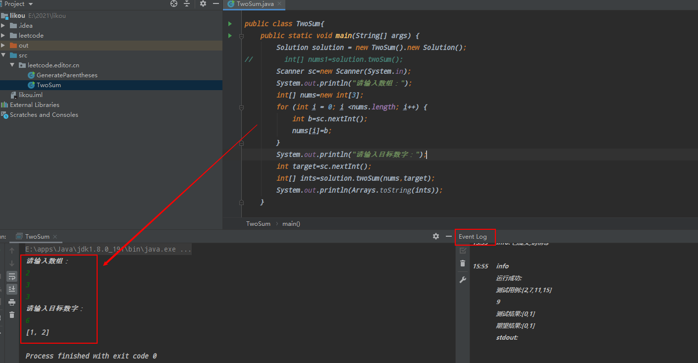698x363 pixels.
Task: Click the commented-out nums1 code line
Action: 344,59
